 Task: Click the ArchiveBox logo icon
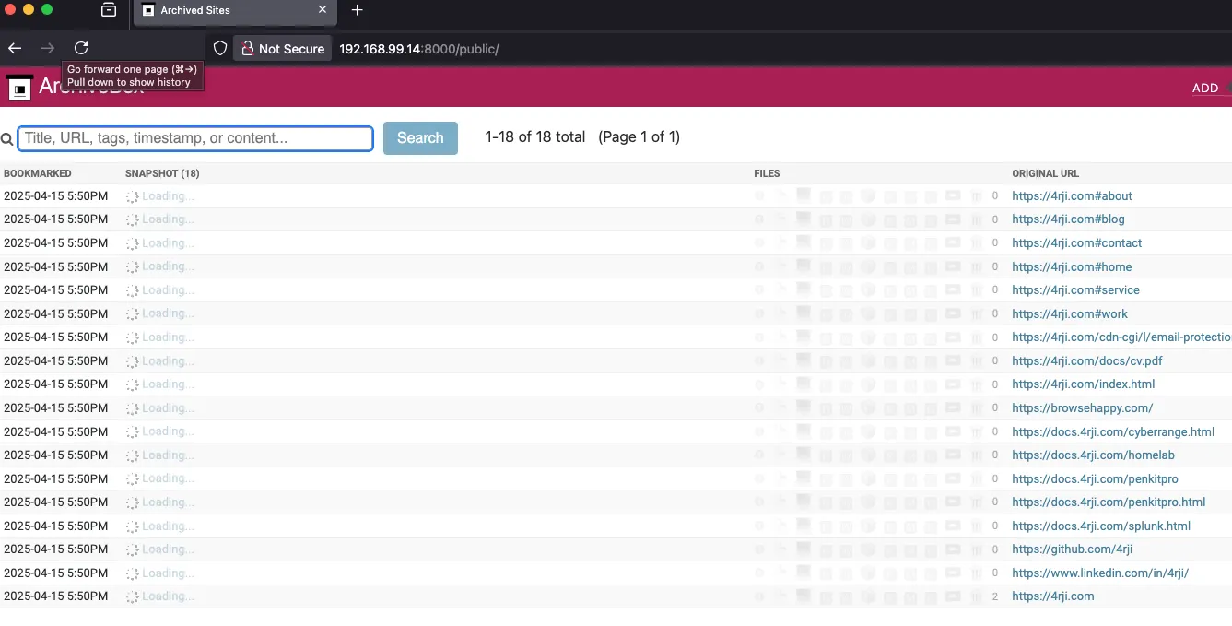pos(18,88)
